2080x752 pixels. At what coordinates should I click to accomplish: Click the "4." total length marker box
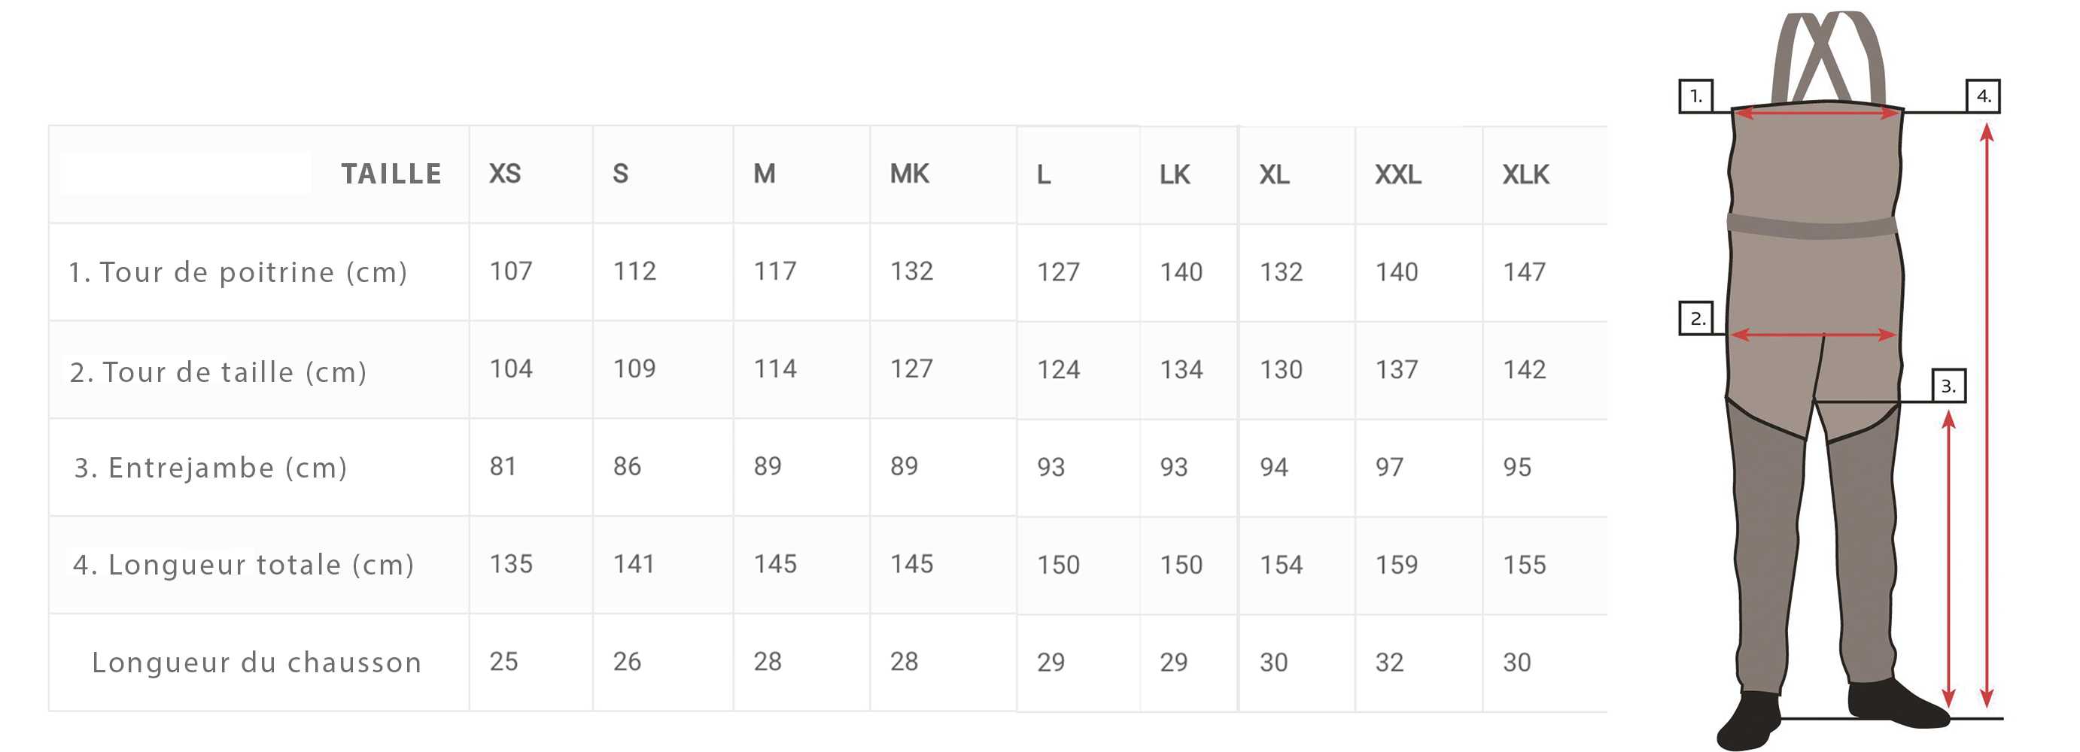[x=1982, y=96]
